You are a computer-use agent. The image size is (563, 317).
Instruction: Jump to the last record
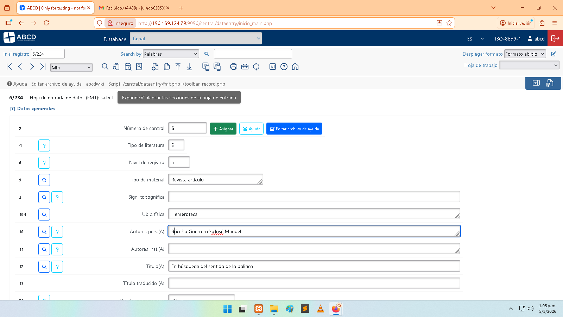tap(43, 67)
